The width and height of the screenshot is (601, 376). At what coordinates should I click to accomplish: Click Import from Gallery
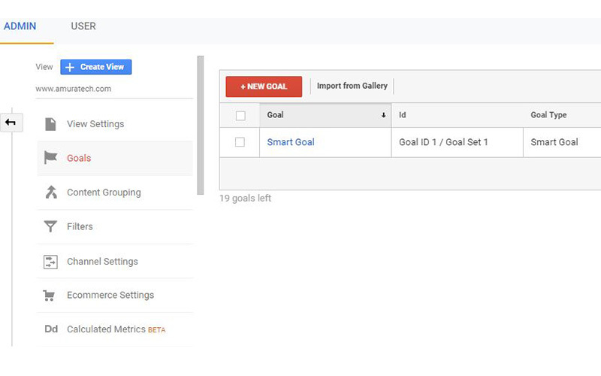[x=352, y=86]
